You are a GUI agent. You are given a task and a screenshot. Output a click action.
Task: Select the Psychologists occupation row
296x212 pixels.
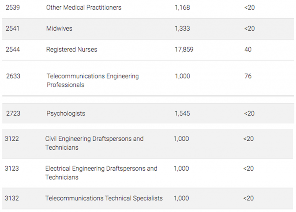point(66,114)
